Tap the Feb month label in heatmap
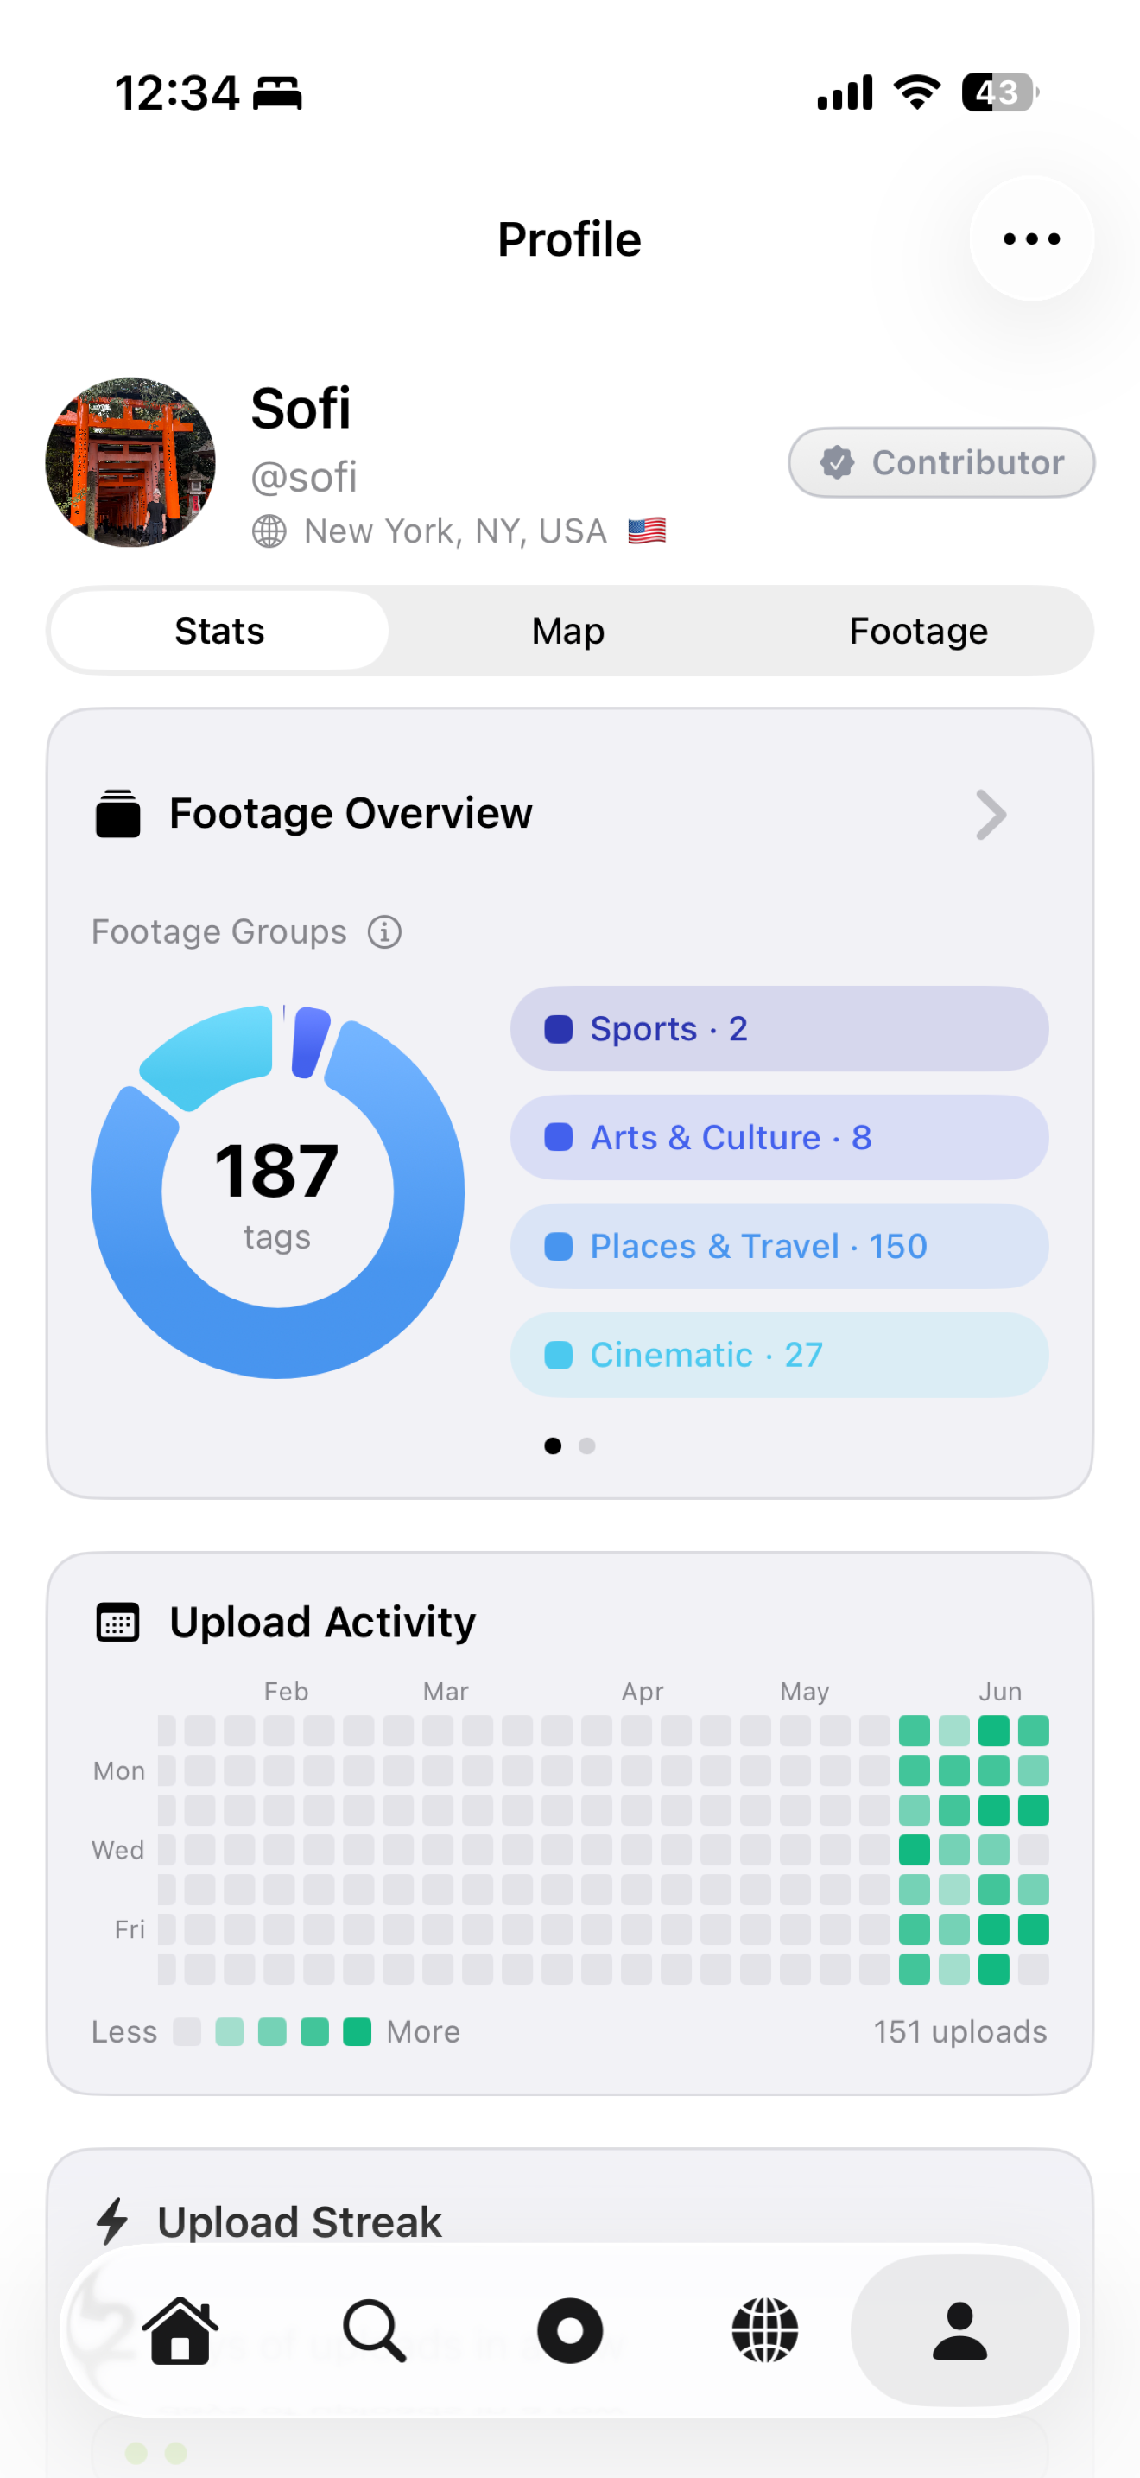Viewport: 1140px width, 2478px height. click(x=287, y=1691)
